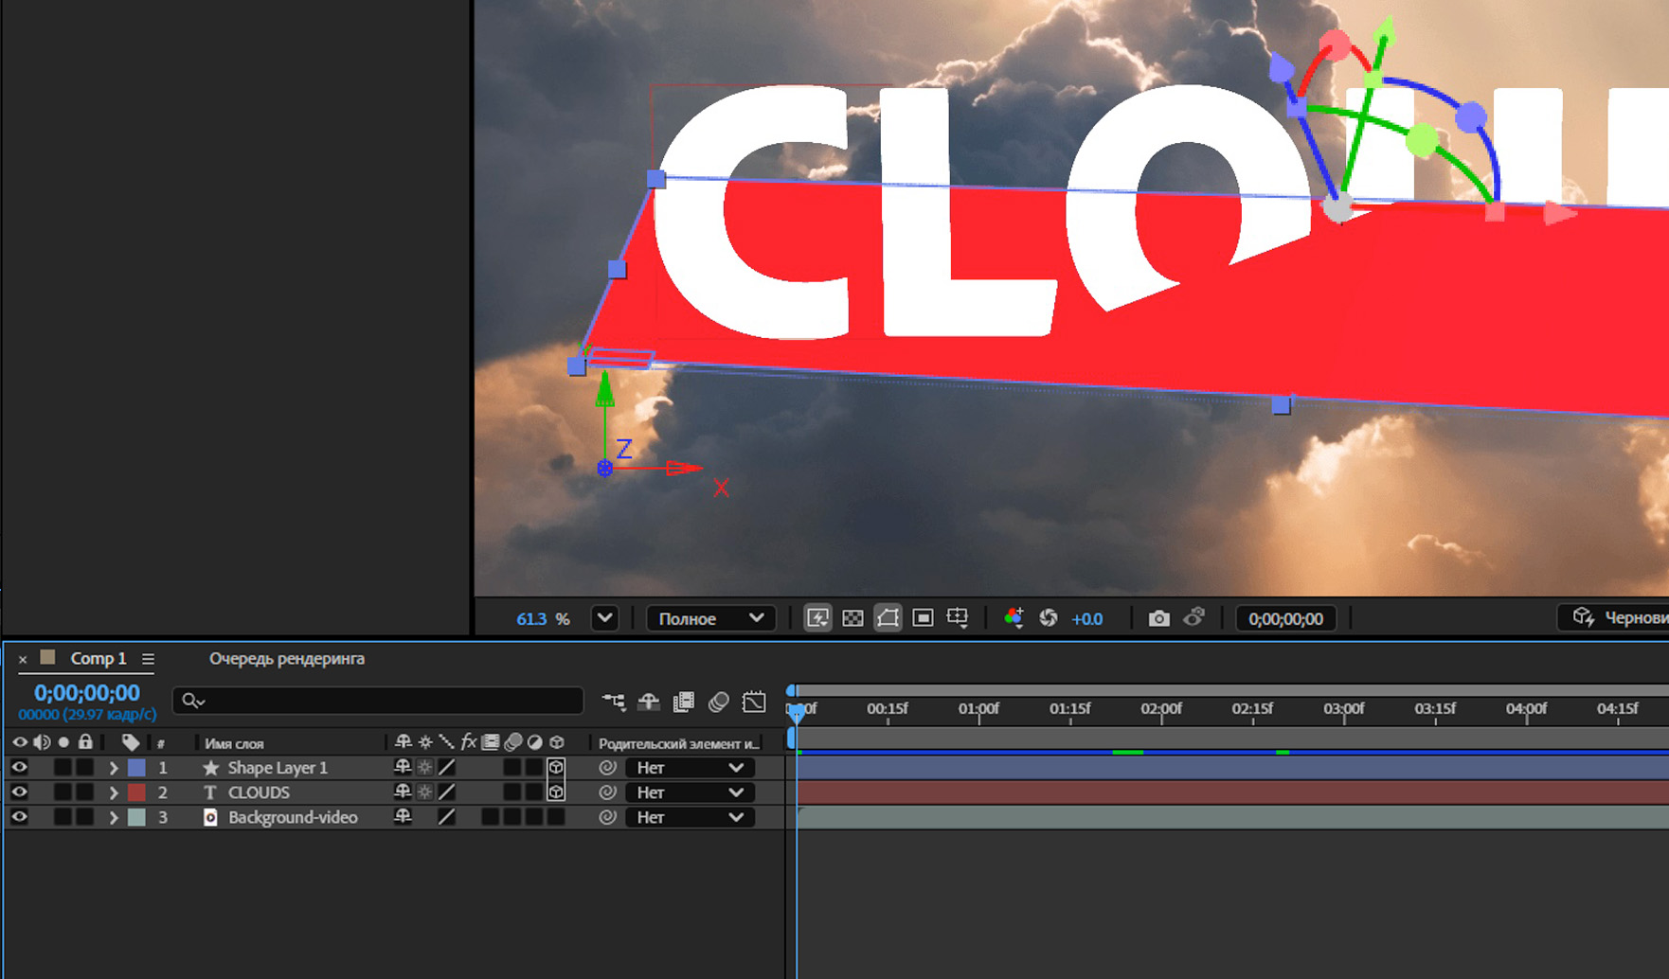Hide the CLOUDS layer eye toggle
Screen dimensions: 1669x979
click(x=19, y=792)
